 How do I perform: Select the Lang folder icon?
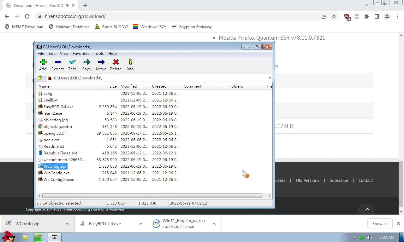(40, 93)
